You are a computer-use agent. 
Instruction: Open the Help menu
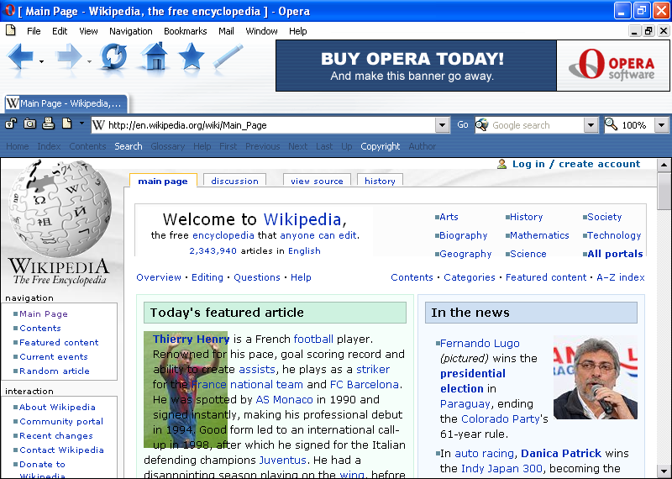[298, 31]
